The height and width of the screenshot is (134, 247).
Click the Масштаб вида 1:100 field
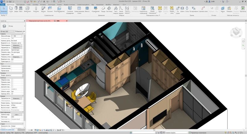tap(16, 36)
